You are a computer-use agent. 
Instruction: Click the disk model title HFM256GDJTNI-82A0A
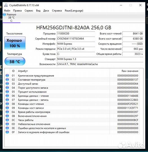click(x=74, y=28)
